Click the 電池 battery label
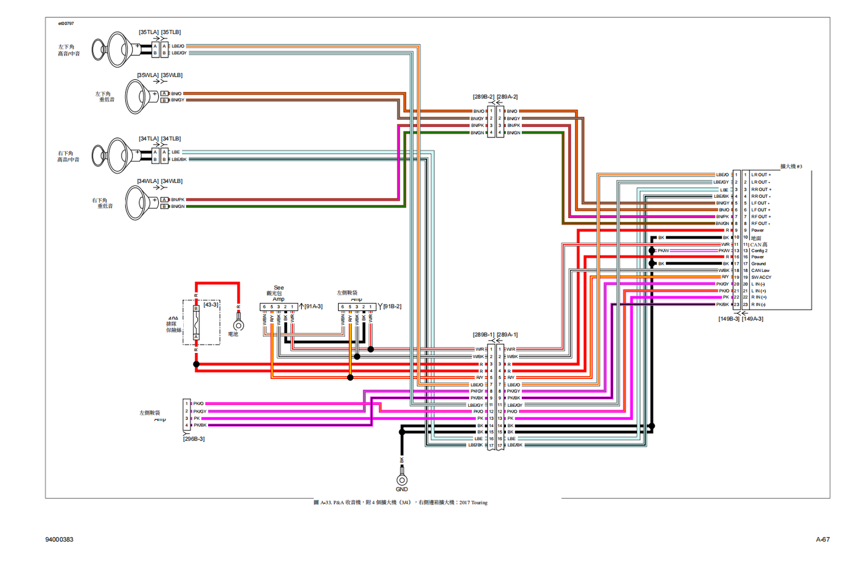Viewport: 857px width, 562px height. [234, 334]
